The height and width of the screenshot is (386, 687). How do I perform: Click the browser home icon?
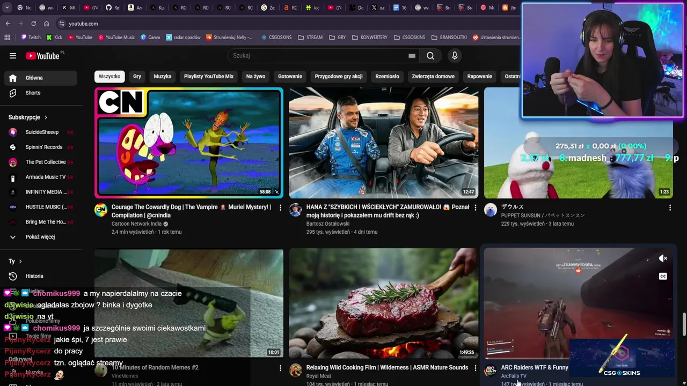coord(46,24)
